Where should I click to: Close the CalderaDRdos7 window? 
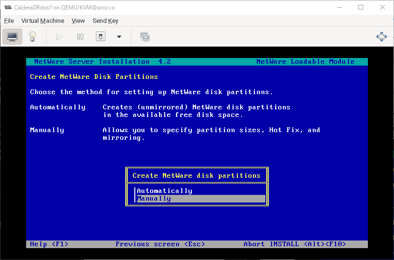pos(383,7)
